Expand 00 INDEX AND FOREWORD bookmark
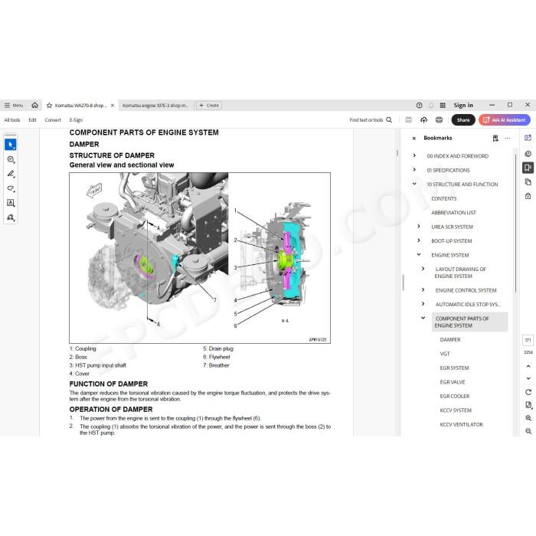Viewport: 536px width, 536px height. coord(414,155)
